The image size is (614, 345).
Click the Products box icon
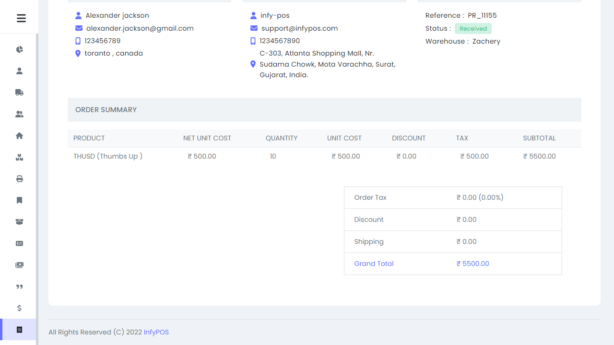19,157
